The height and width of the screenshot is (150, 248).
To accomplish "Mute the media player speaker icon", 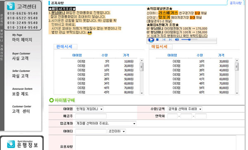I will tap(177, 40).
